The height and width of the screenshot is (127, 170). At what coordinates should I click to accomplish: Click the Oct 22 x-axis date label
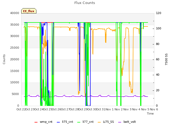[21, 109]
